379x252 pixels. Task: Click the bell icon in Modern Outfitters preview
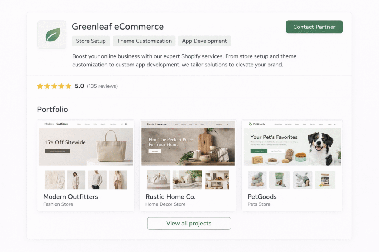coord(126,124)
